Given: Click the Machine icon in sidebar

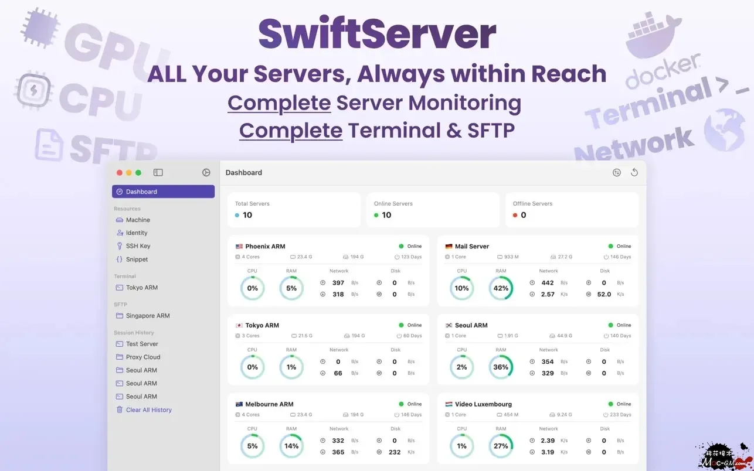Looking at the screenshot, I should tap(120, 220).
